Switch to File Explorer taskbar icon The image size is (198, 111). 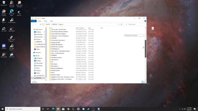coord(58,109)
